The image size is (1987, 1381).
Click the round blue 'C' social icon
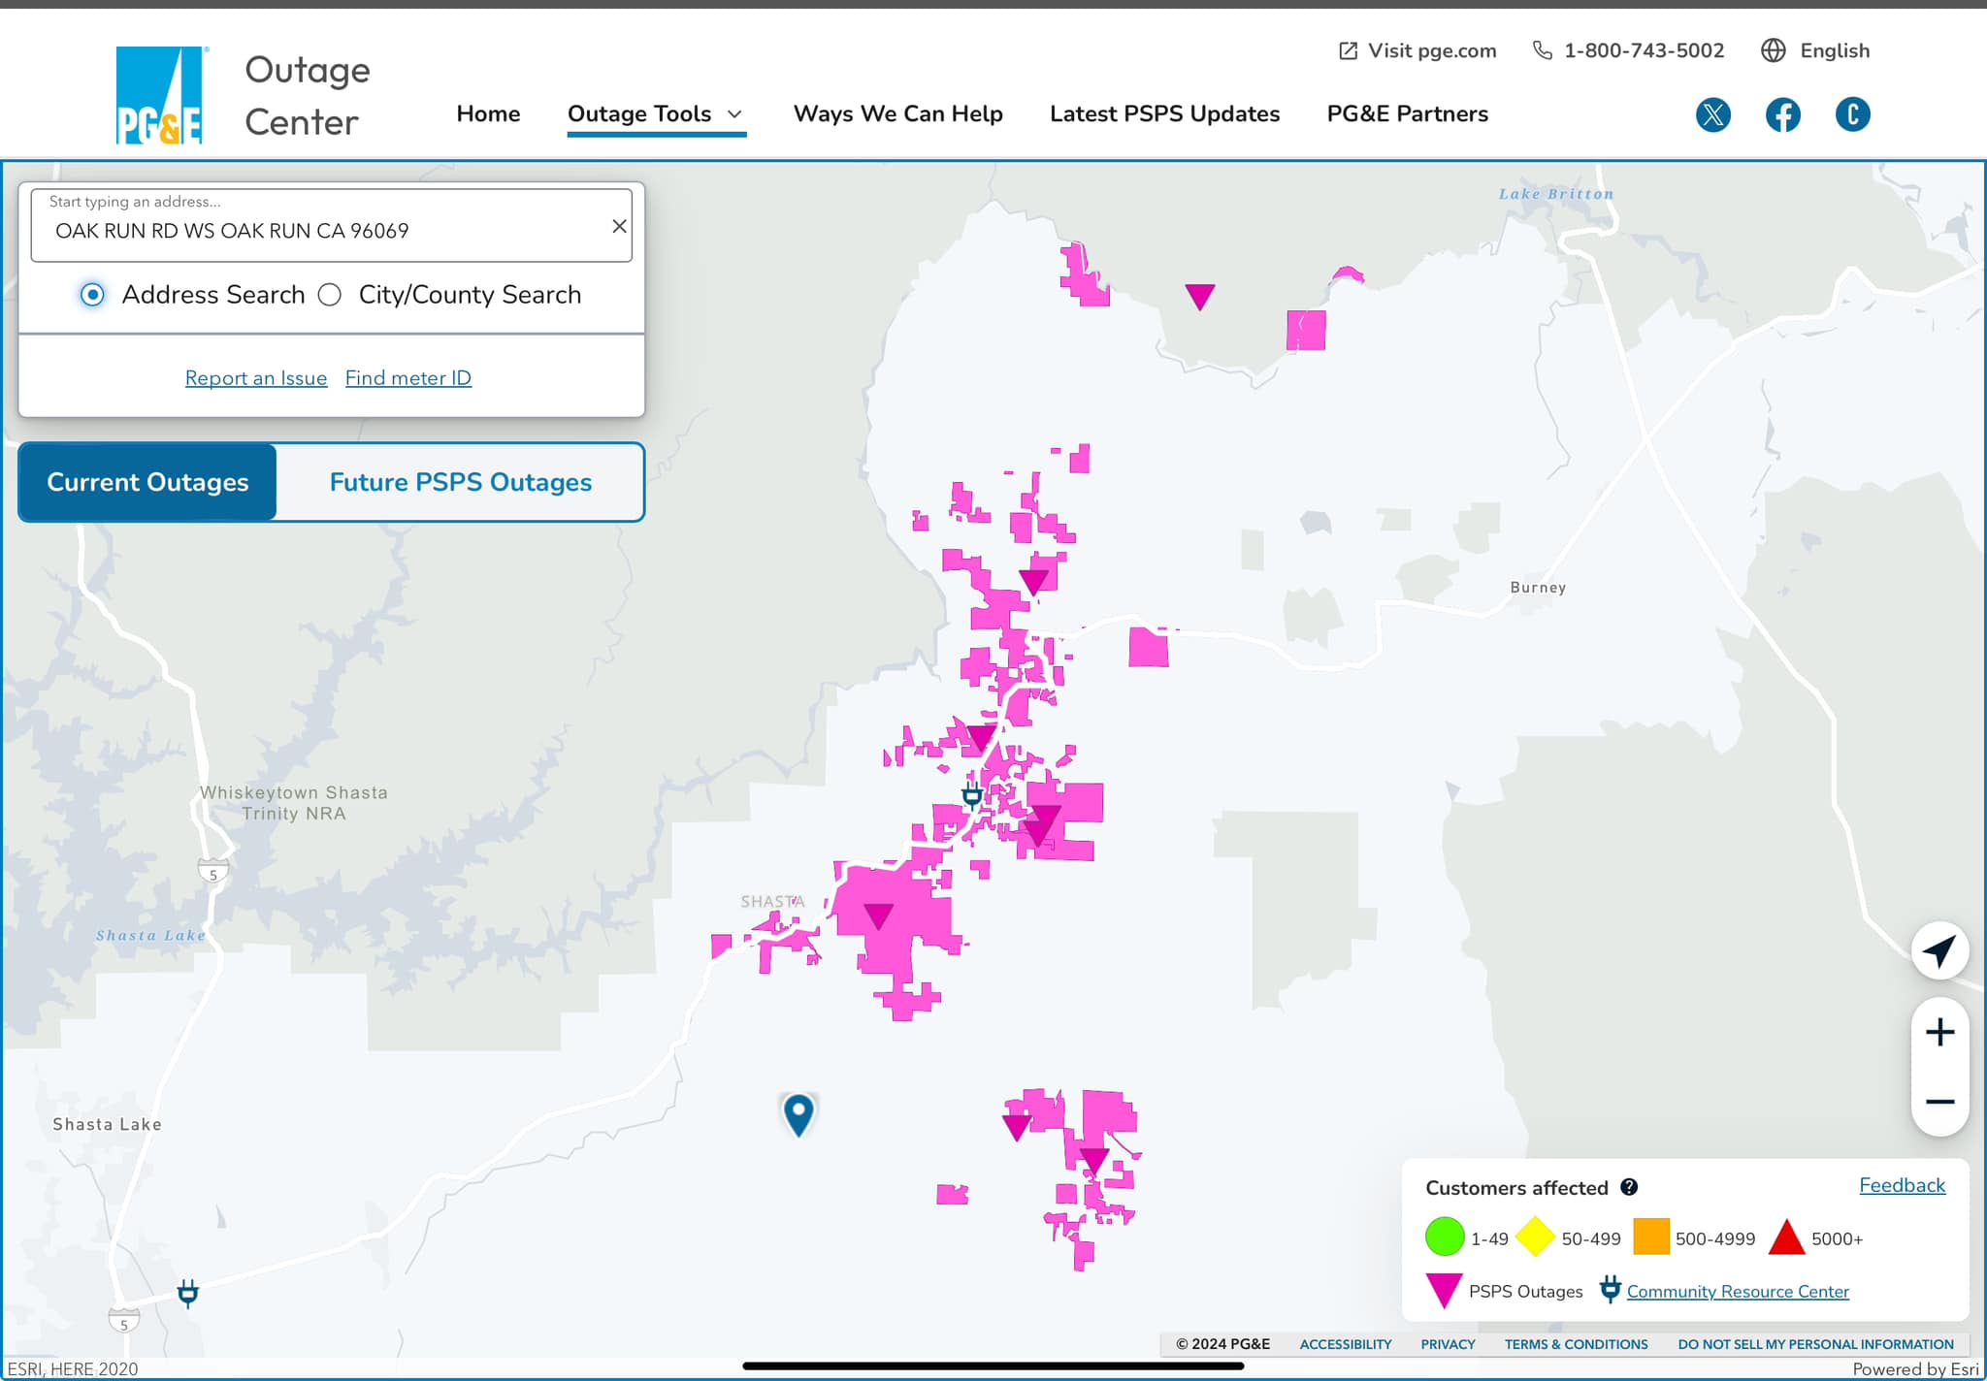(1852, 114)
